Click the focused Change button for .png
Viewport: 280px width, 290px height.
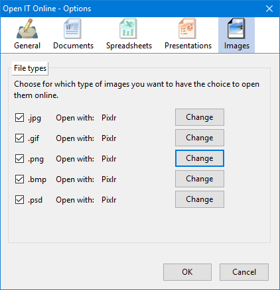pos(200,158)
